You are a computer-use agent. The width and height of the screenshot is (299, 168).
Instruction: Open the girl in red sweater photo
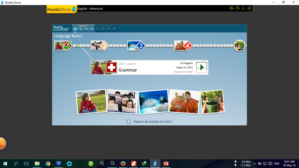(91, 102)
